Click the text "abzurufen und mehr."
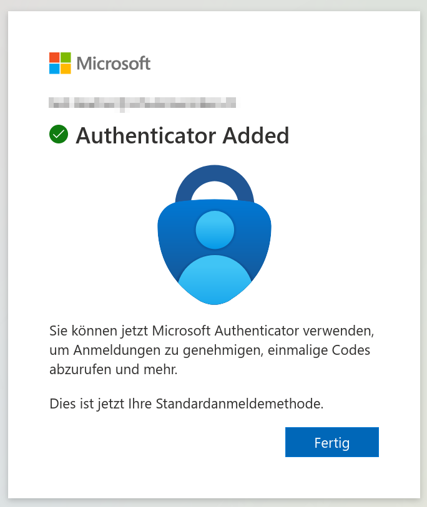This screenshot has width=427, height=507. pos(114,369)
